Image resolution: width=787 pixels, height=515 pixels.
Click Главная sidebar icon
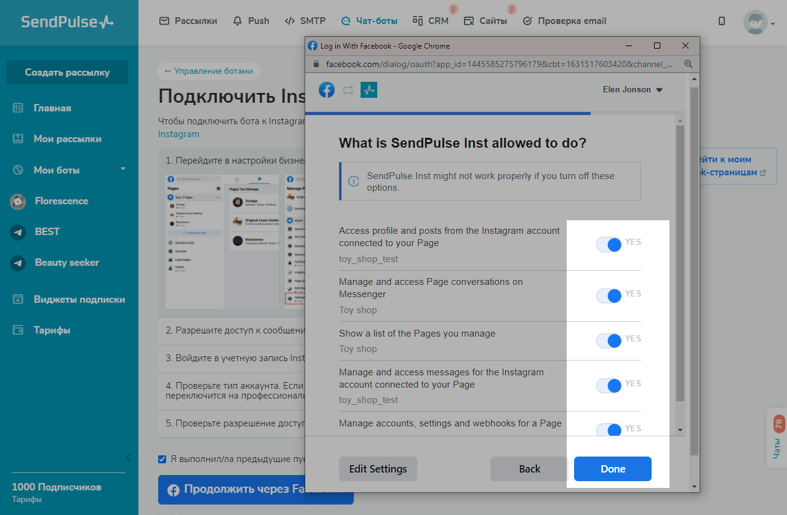coord(18,108)
